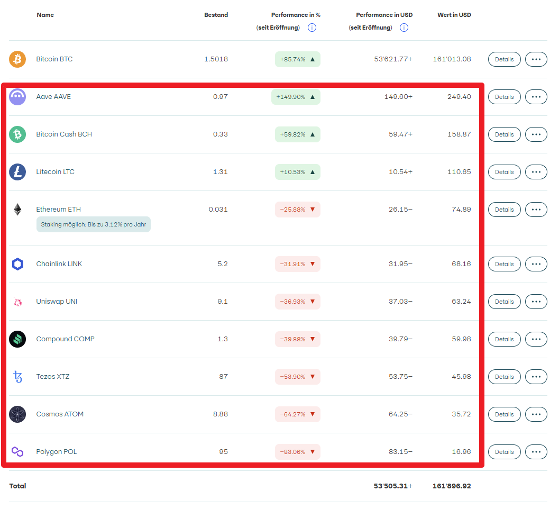559x509 pixels.
Task: Open more options for Ethereum ETH
Action: tap(536, 210)
